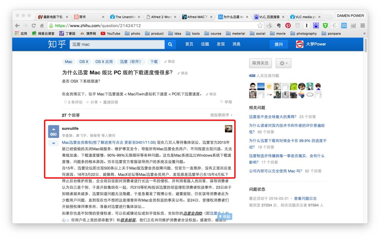Downvote the sunruilife answer
This screenshot has height=238, width=380.
pos(53,143)
